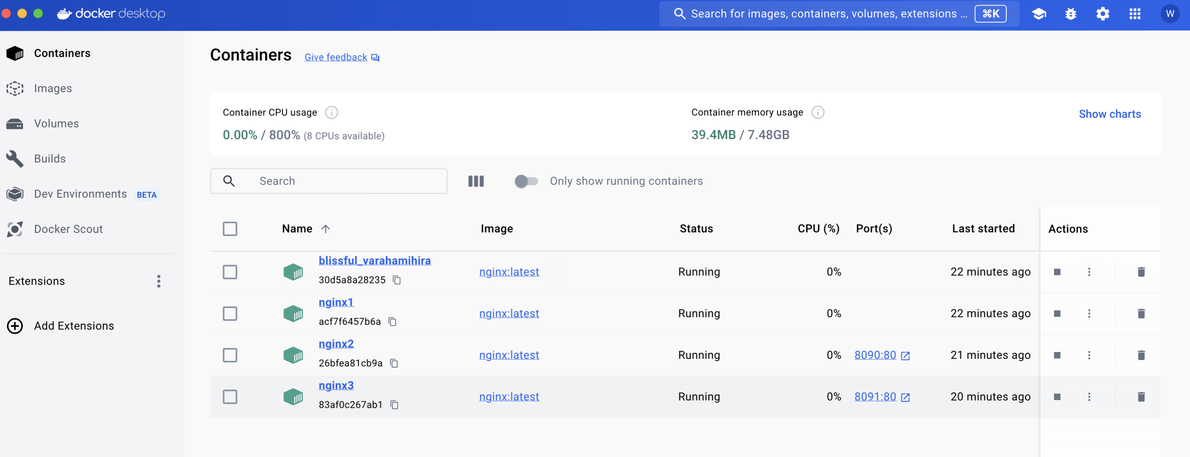Click the Status column header
Viewport: 1190px width, 457px height.
click(696, 228)
